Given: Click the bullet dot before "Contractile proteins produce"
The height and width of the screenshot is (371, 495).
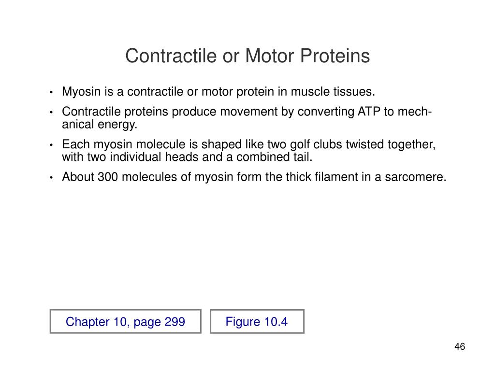Looking at the screenshot, I should click(51, 112).
